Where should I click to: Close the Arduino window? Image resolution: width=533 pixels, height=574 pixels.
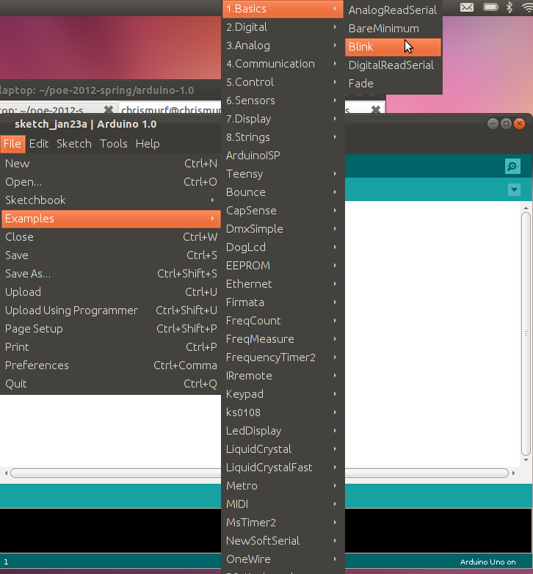tap(519, 124)
